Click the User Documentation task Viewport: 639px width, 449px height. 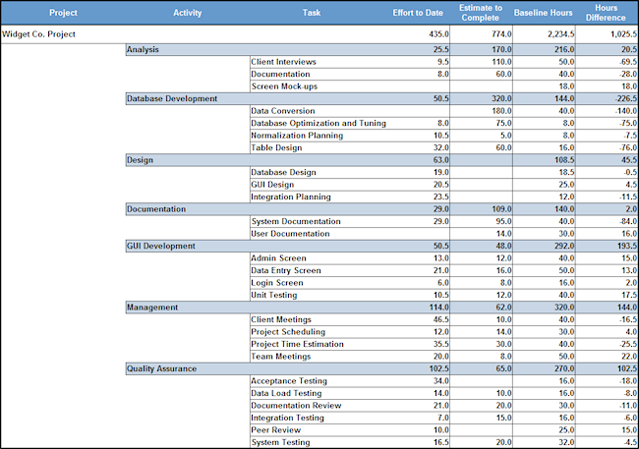tap(291, 234)
